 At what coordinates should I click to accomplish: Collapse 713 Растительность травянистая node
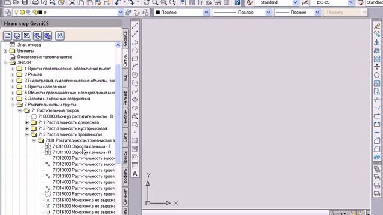(27, 134)
